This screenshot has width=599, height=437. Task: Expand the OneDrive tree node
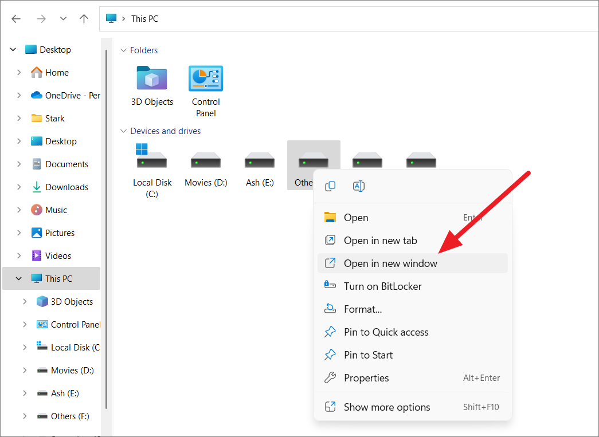click(19, 96)
